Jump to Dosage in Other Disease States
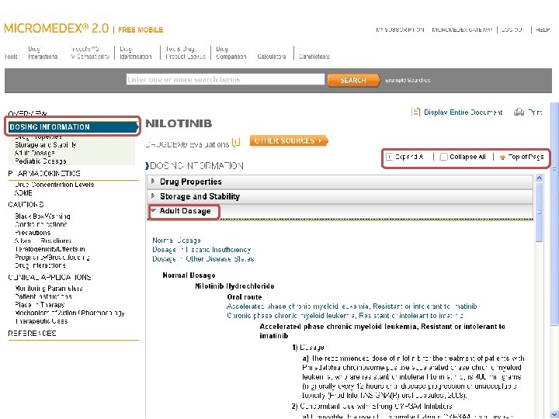 pos(203,259)
